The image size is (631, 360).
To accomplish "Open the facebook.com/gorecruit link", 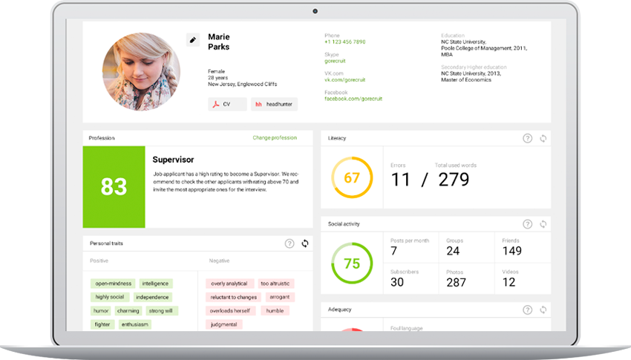I will tap(353, 99).
